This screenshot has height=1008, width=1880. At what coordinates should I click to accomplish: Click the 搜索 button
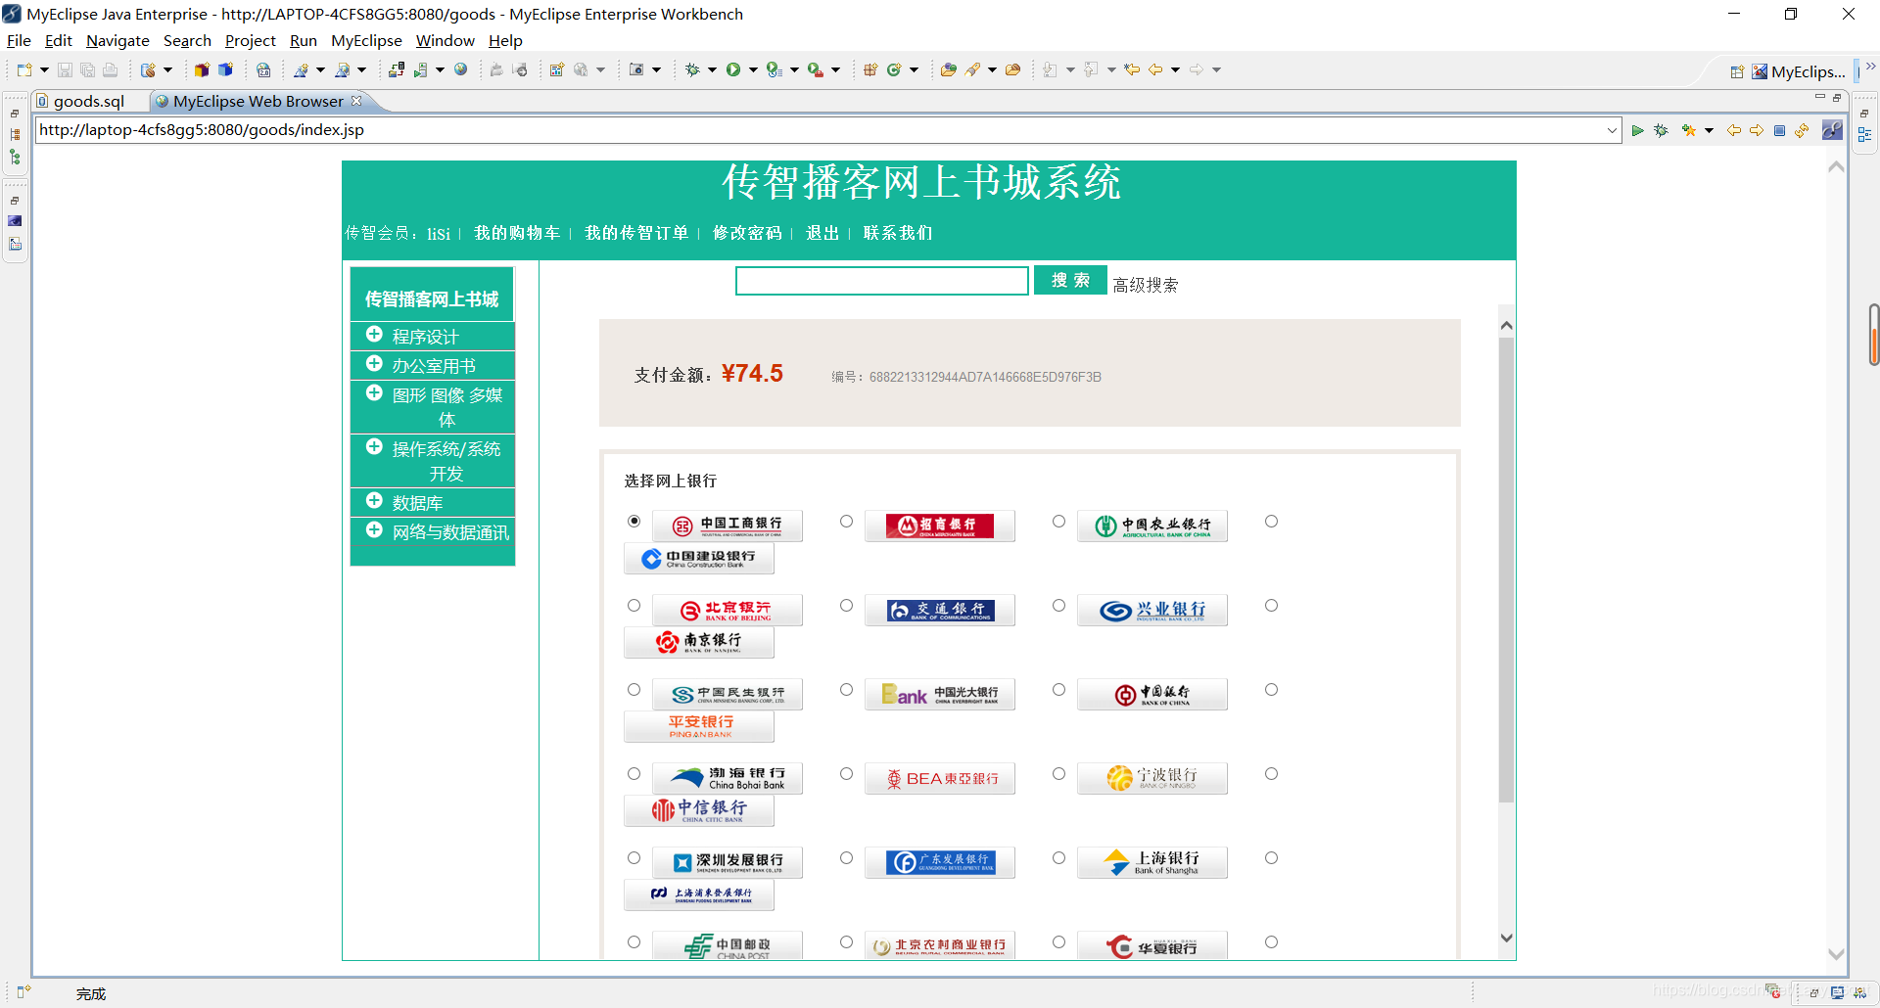click(1069, 280)
